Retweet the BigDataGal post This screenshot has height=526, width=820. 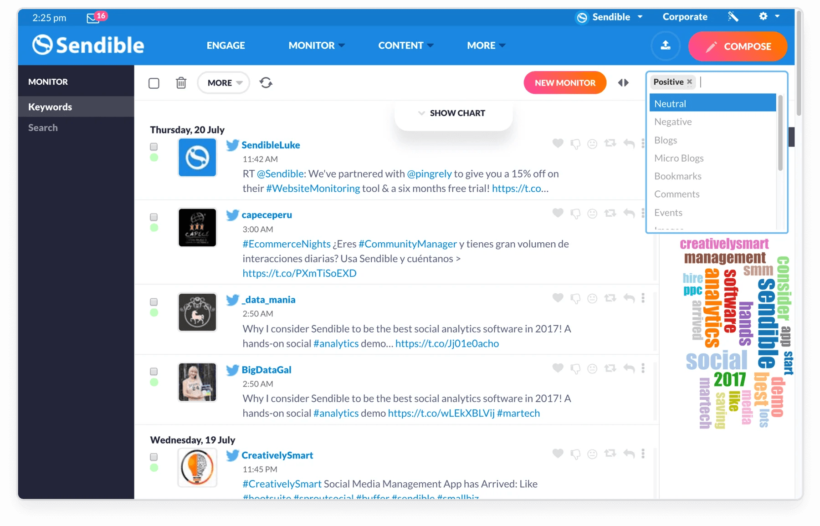pyautogui.click(x=610, y=368)
